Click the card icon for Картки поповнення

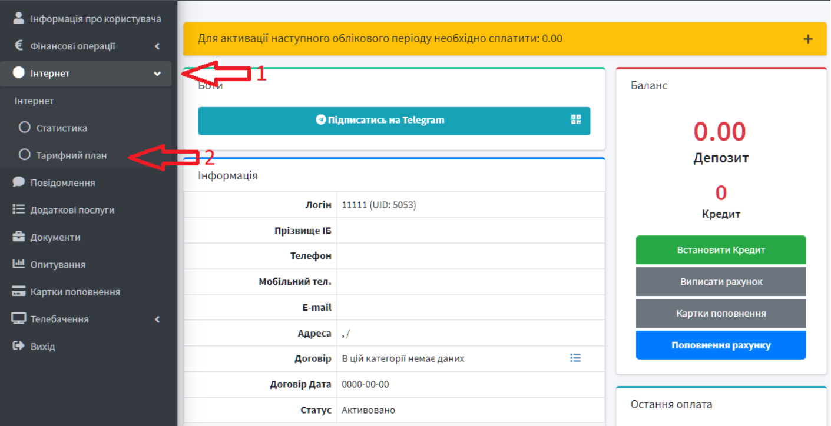tap(19, 292)
